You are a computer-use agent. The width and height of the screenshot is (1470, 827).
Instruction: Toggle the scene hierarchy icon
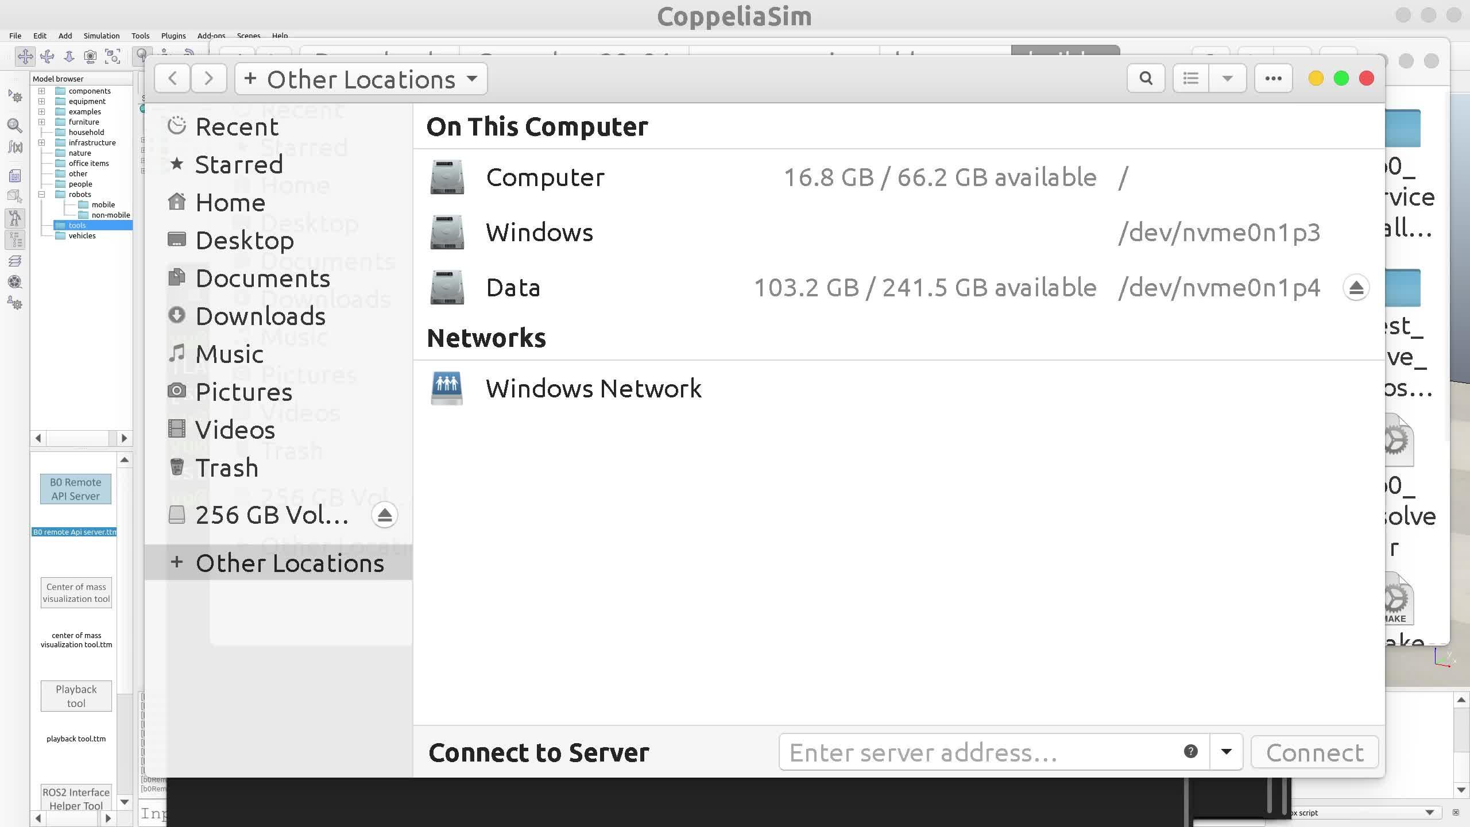pyautogui.click(x=15, y=239)
